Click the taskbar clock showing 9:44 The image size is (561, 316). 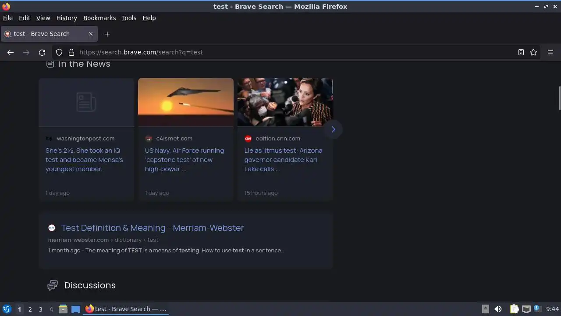click(x=552, y=309)
